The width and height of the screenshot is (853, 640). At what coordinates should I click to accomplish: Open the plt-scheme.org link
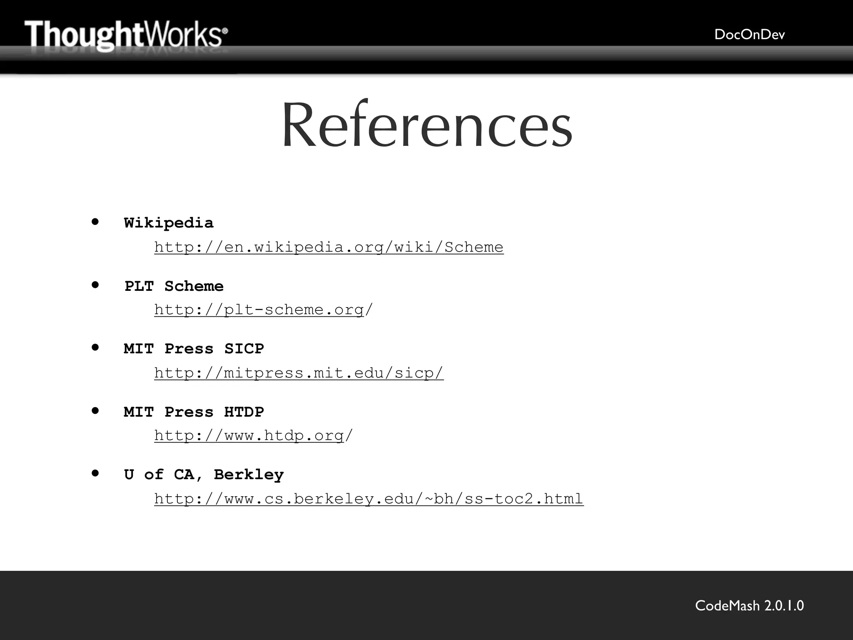pyautogui.click(x=264, y=310)
